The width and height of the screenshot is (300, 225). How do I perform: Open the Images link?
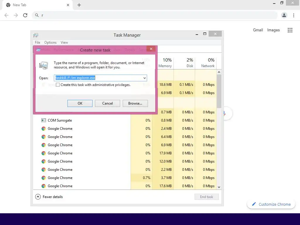pos(273,30)
